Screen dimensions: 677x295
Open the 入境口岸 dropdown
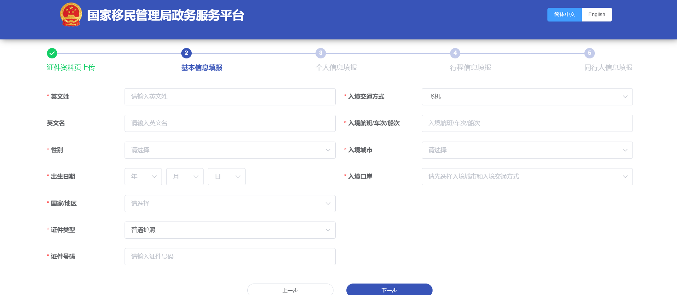coord(527,177)
